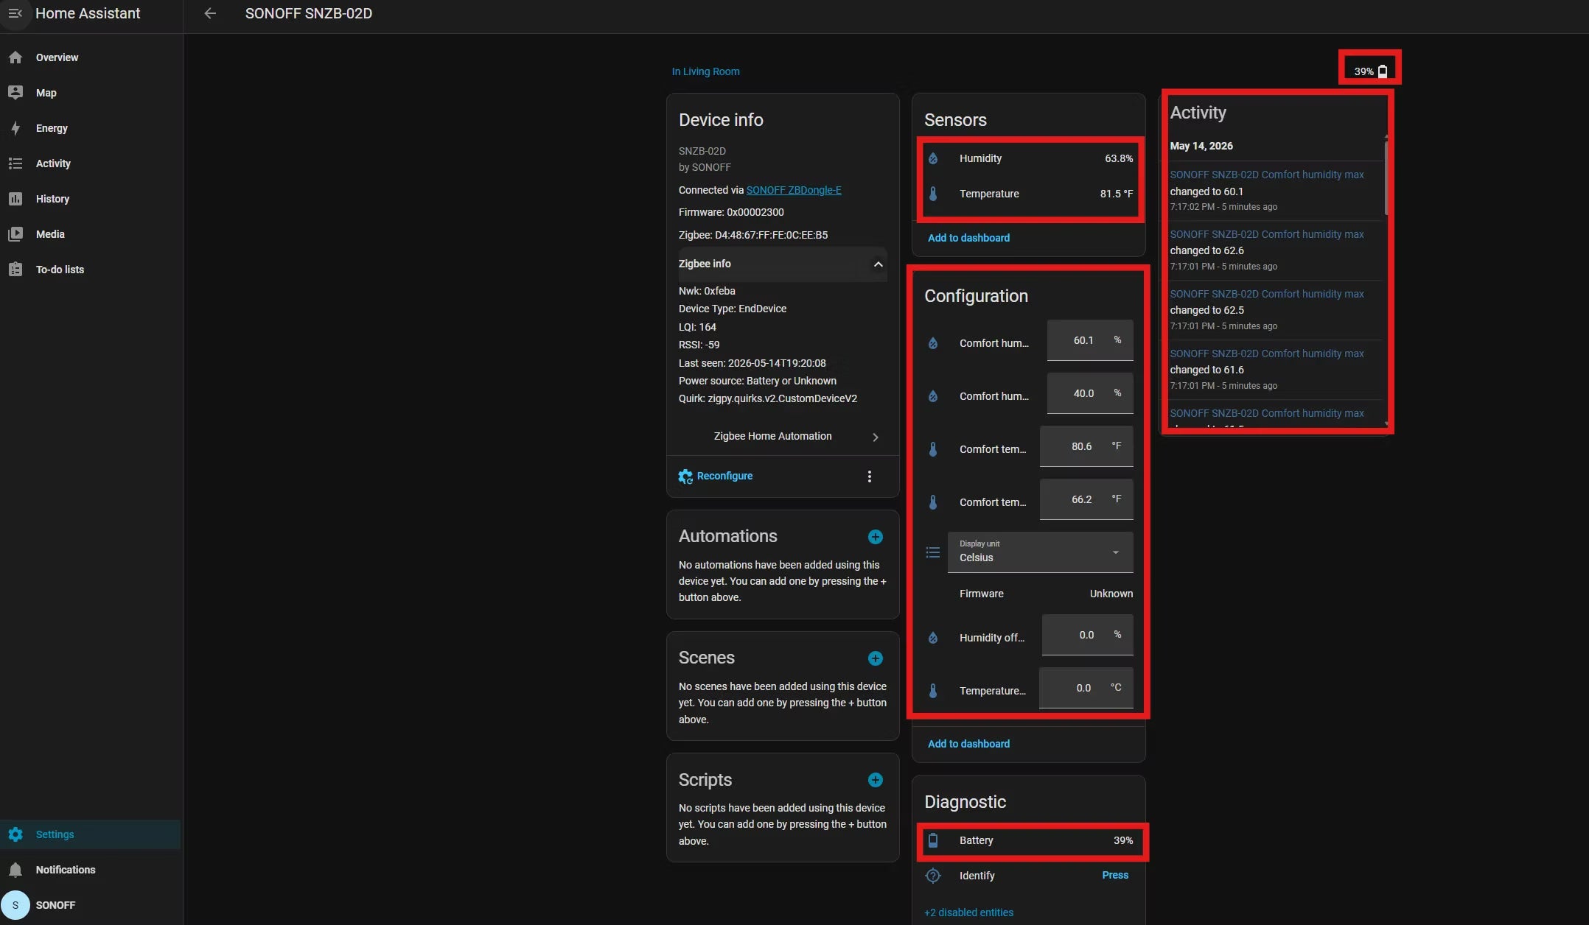
Task: Toggle the sidebar hamburger menu icon
Action: 15,13
